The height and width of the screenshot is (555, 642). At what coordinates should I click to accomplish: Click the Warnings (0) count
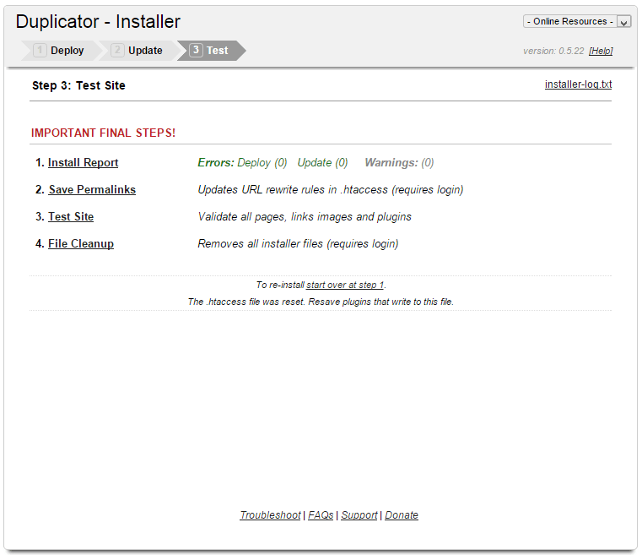tap(399, 163)
